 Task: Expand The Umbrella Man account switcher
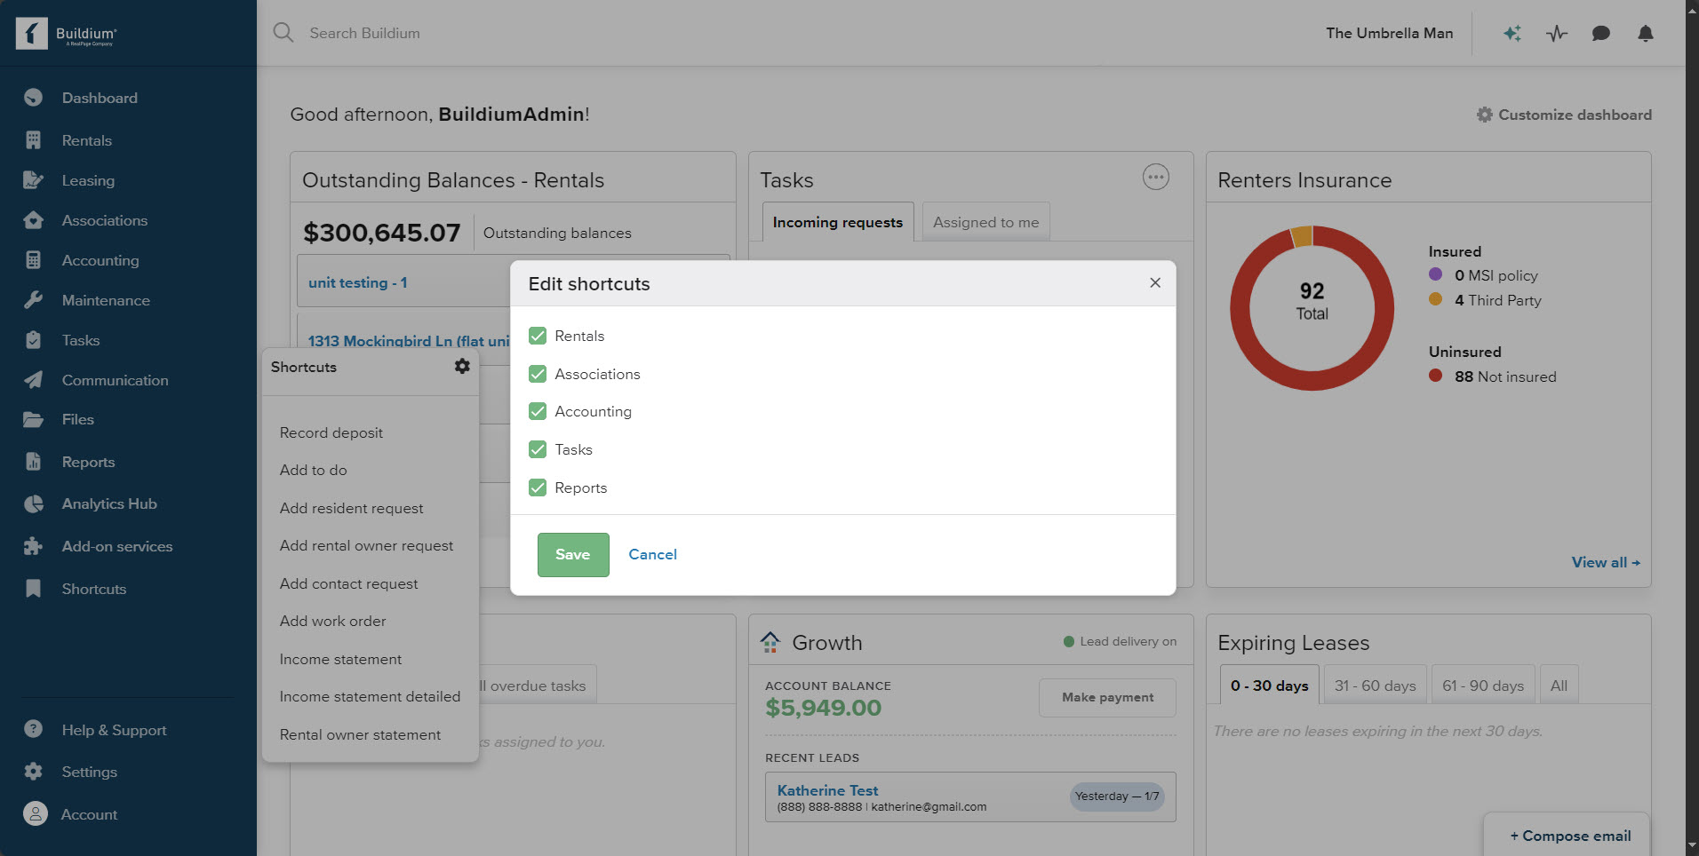tap(1389, 33)
